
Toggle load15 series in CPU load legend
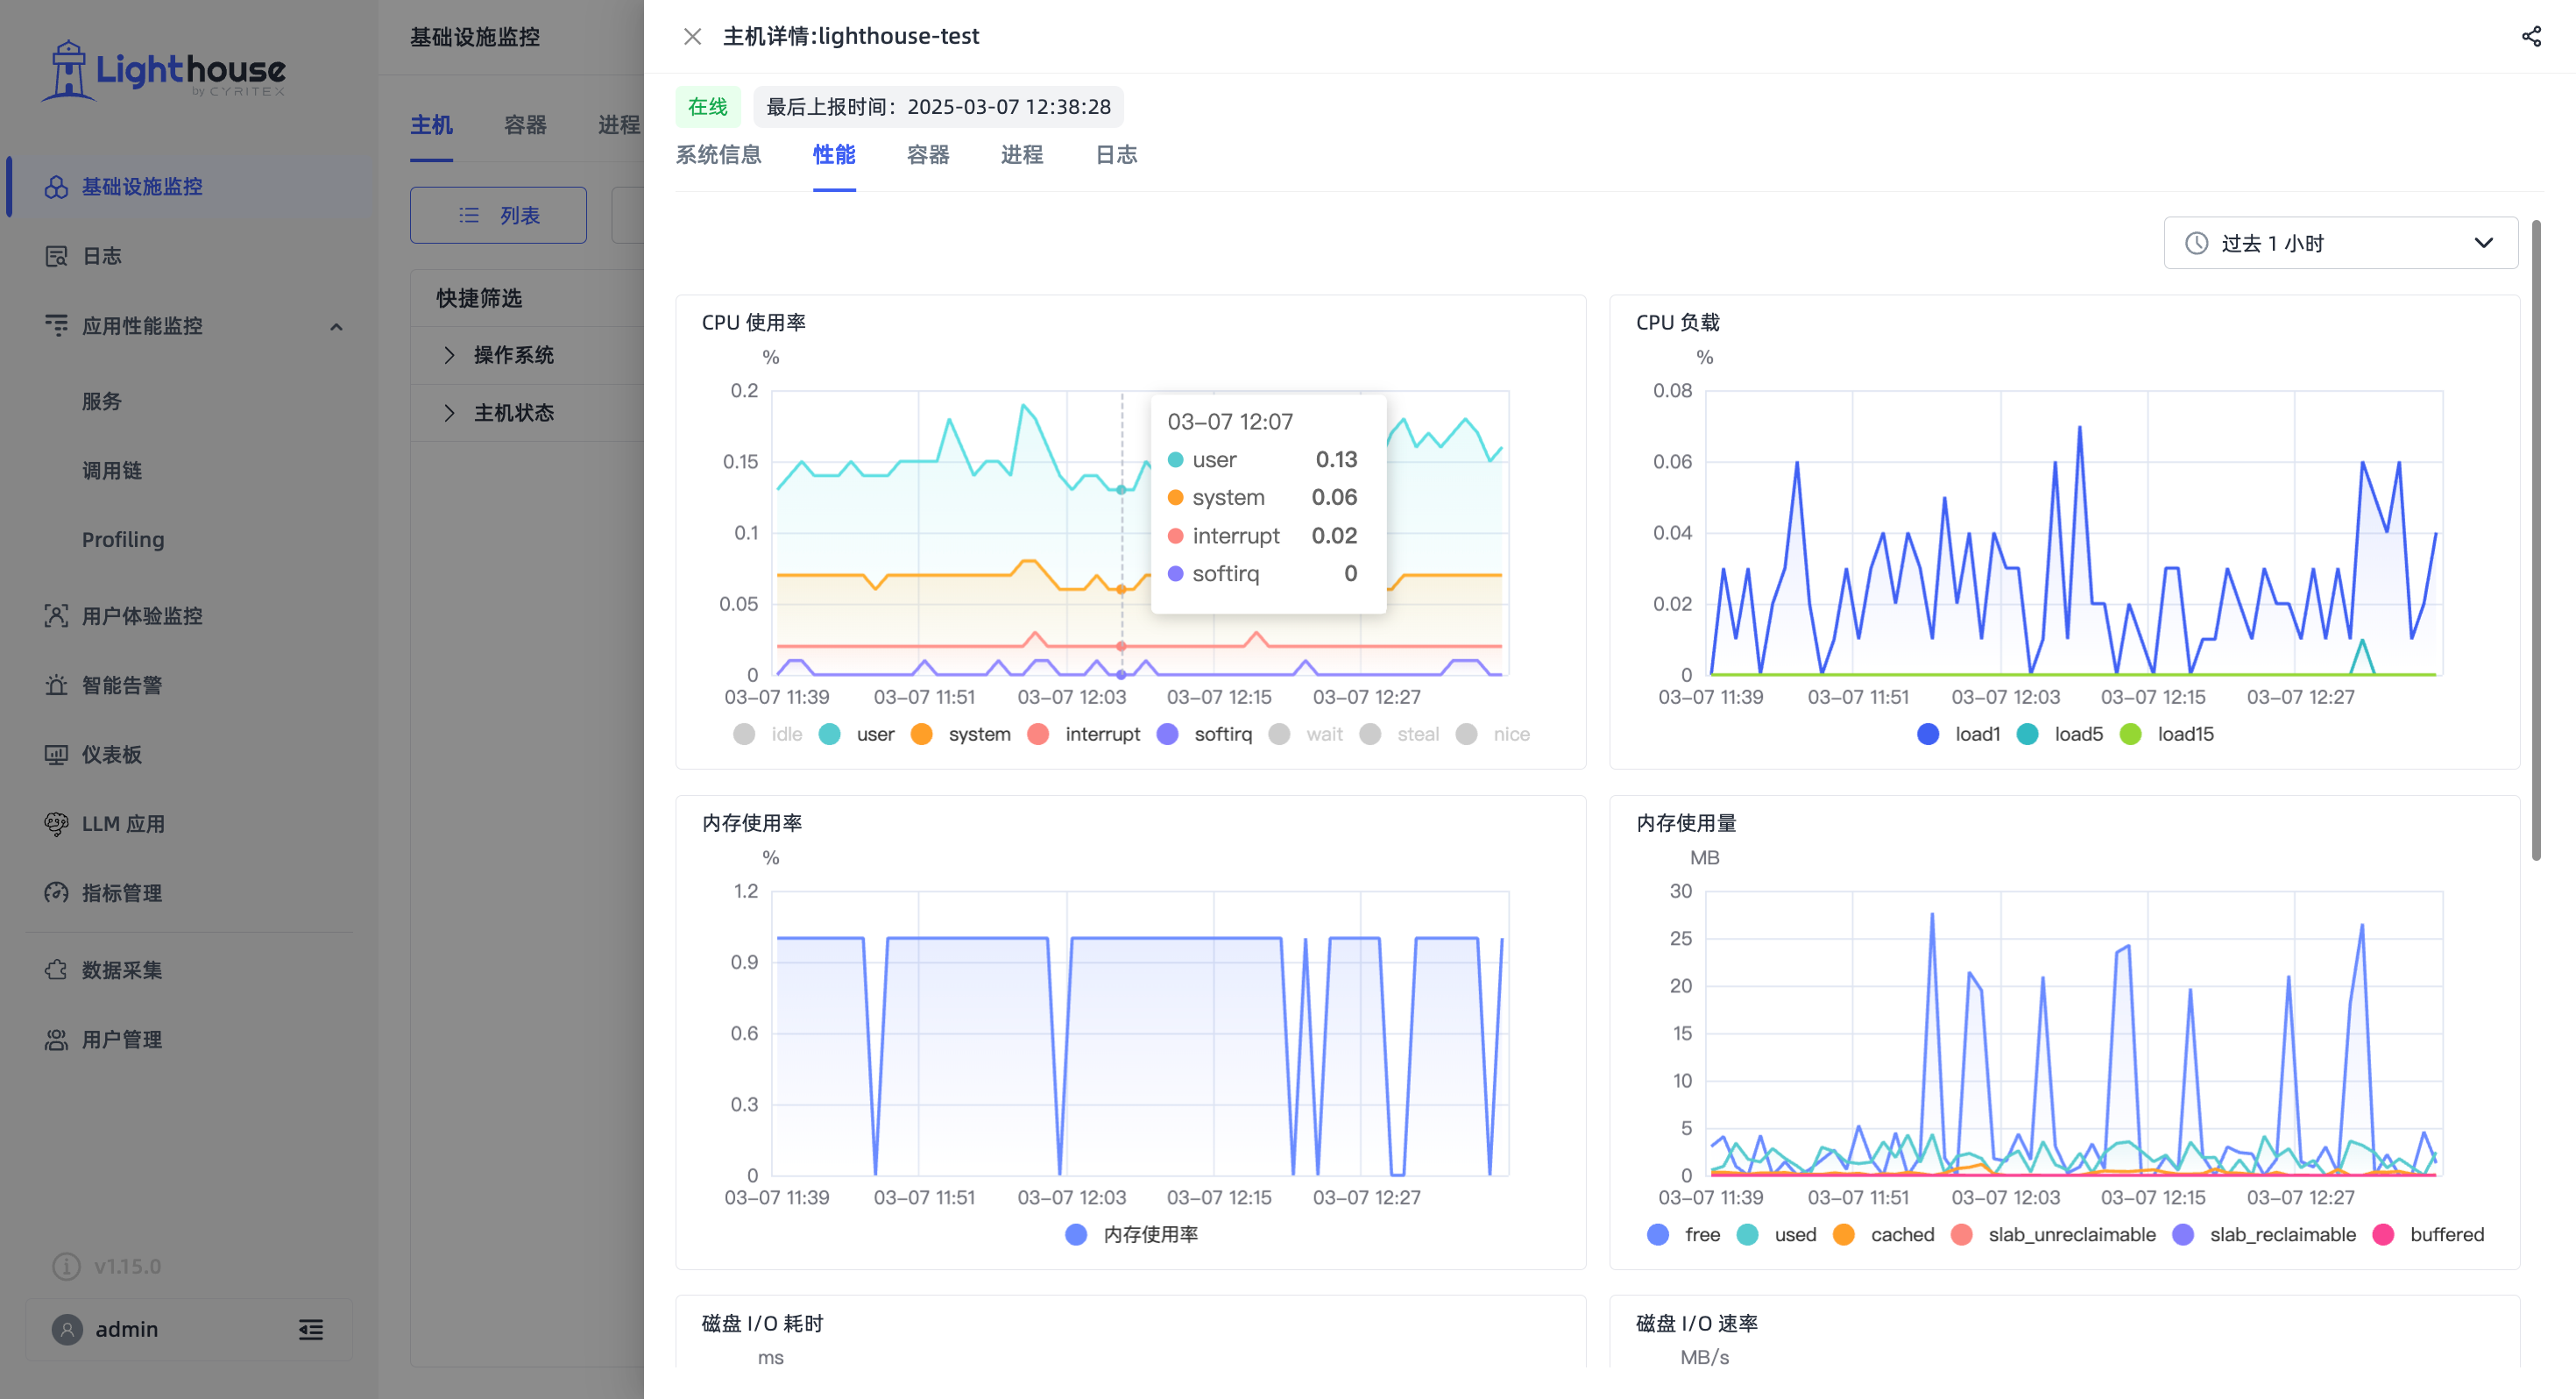(2167, 734)
